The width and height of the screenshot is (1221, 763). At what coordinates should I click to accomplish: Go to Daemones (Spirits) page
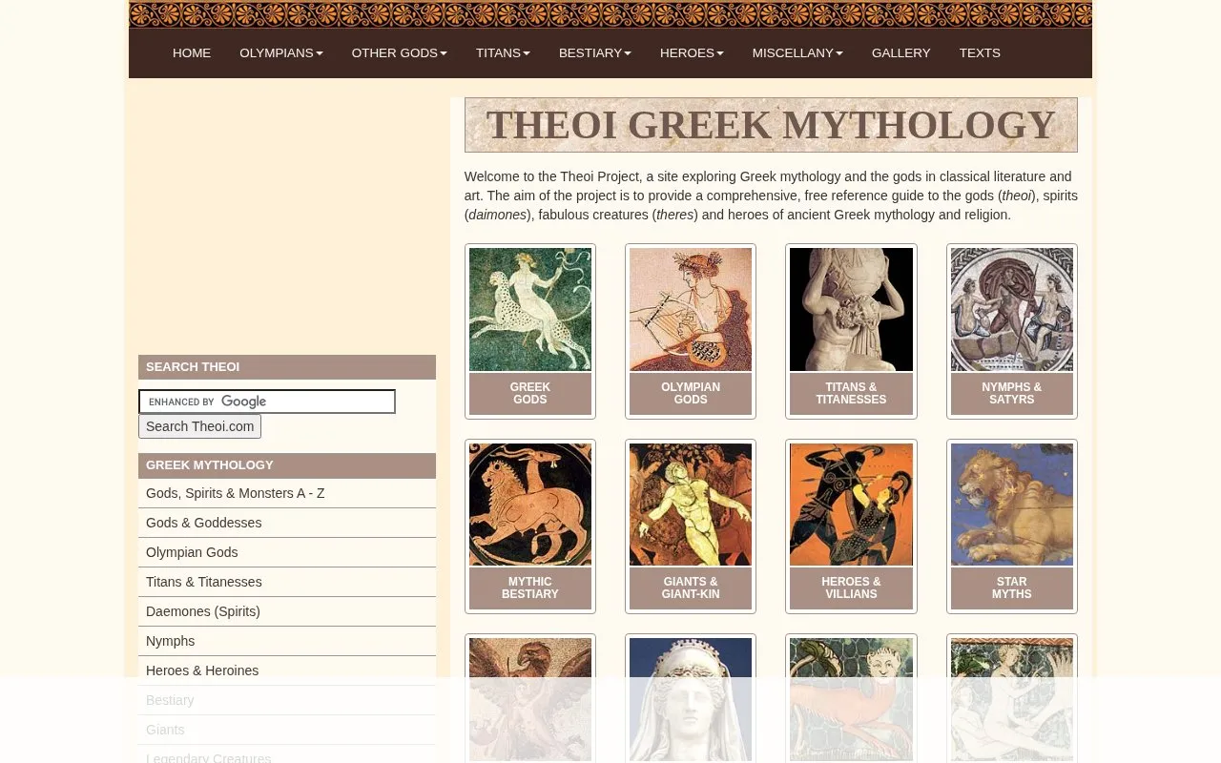(287, 611)
